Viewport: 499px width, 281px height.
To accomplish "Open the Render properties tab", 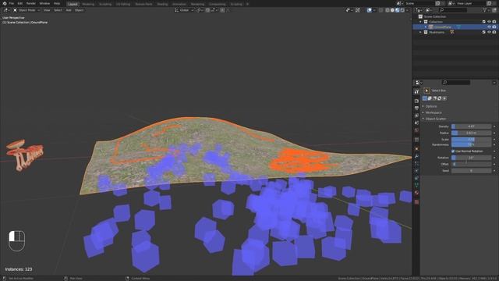I will (x=416, y=101).
